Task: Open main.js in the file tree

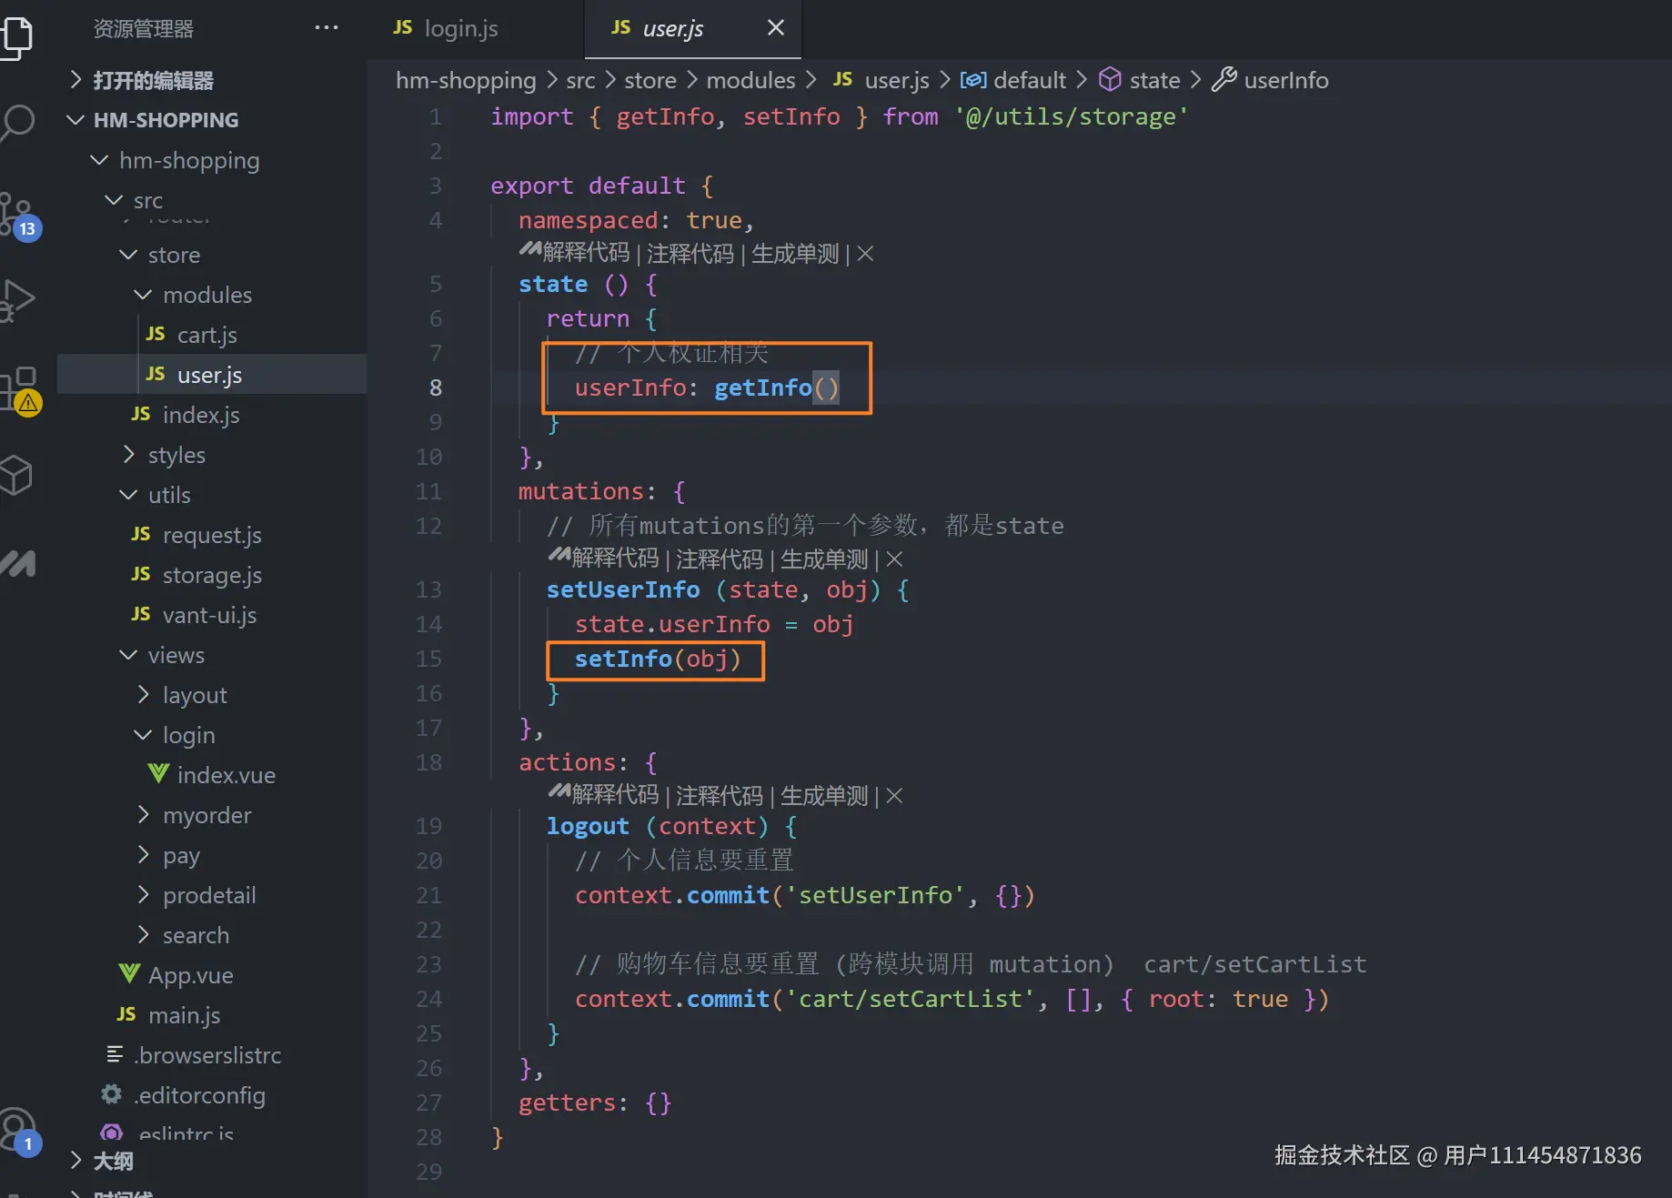Action: (x=212, y=1015)
